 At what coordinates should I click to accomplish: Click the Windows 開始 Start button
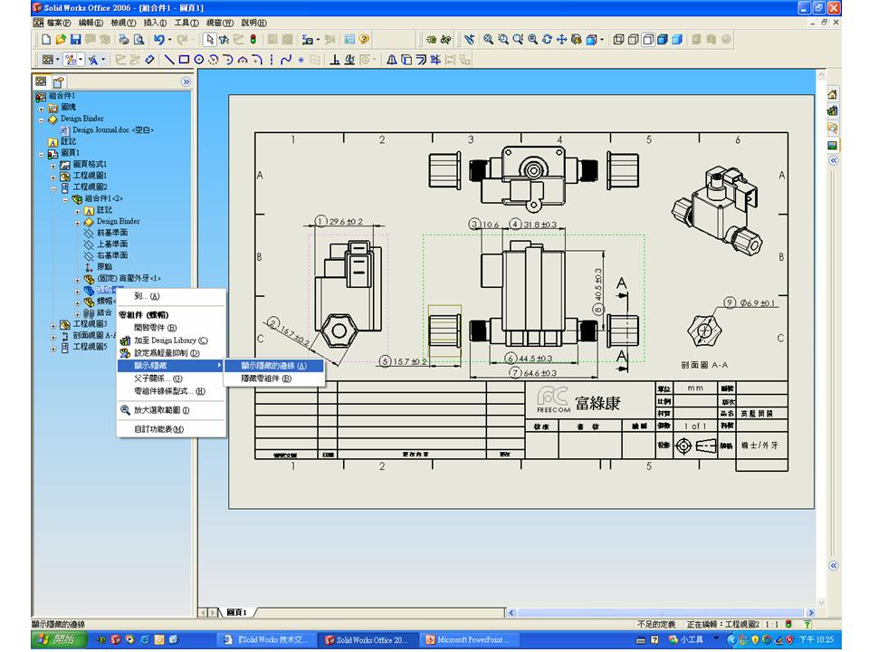click(58, 639)
